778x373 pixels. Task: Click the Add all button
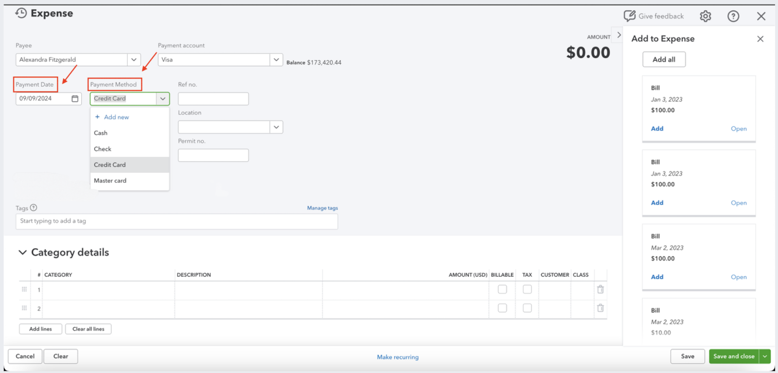pyautogui.click(x=664, y=59)
